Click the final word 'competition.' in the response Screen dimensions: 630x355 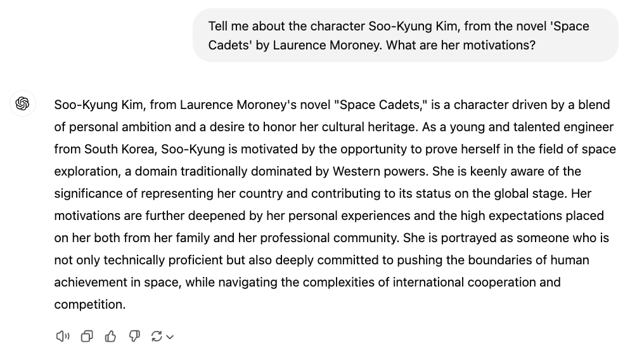pyautogui.click(x=90, y=304)
